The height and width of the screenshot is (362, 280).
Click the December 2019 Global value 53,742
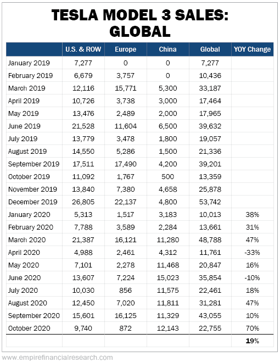click(x=210, y=202)
